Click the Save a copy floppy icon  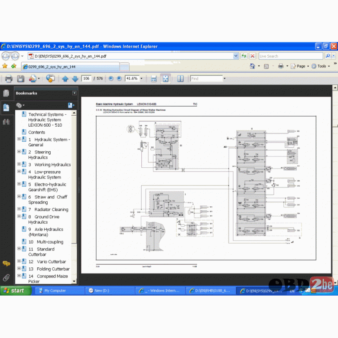point(20,78)
